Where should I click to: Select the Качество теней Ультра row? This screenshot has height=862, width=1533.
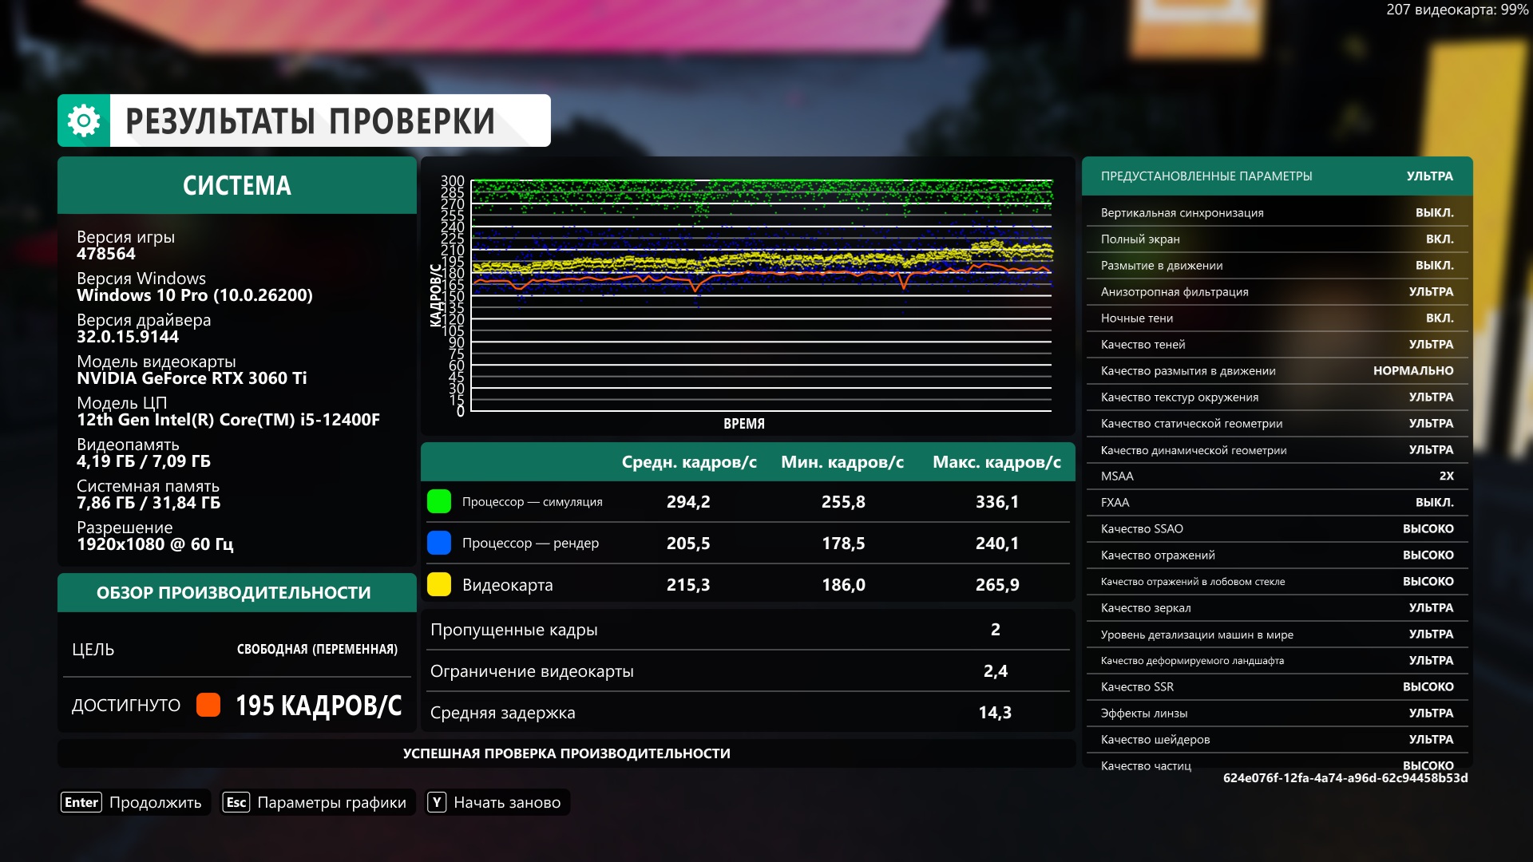tap(1276, 345)
